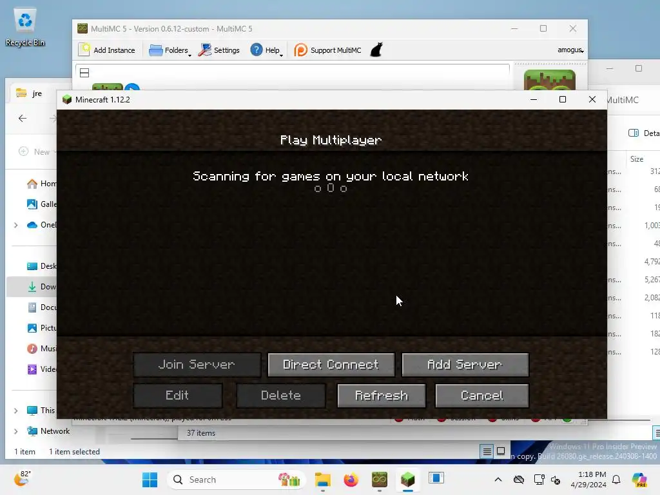This screenshot has width=660, height=495.
Task: Click the blue window app in taskbar
Action: [436, 479]
